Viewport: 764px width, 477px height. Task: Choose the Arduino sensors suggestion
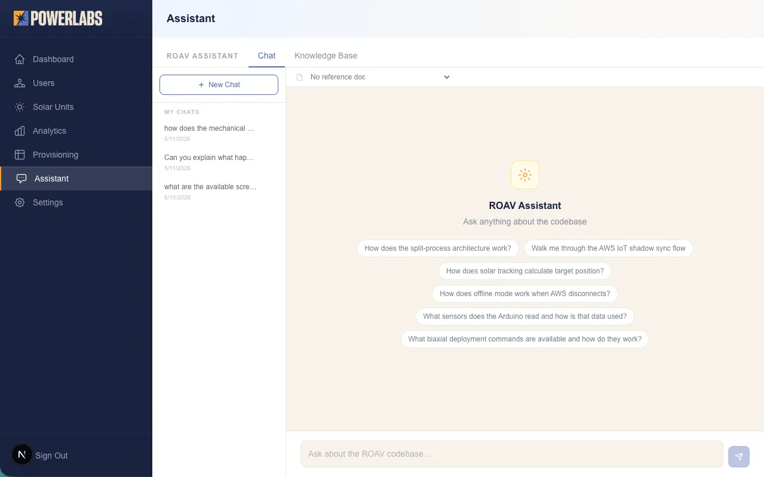pyautogui.click(x=525, y=316)
